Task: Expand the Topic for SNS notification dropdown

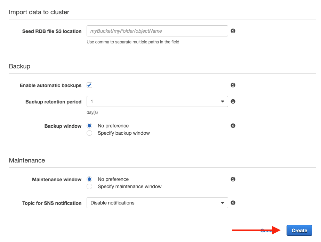Action: 157,203
